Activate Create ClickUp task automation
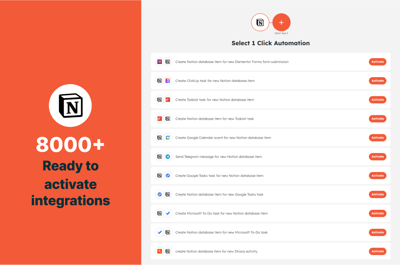This screenshot has height=265, width=400. tap(377, 81)
